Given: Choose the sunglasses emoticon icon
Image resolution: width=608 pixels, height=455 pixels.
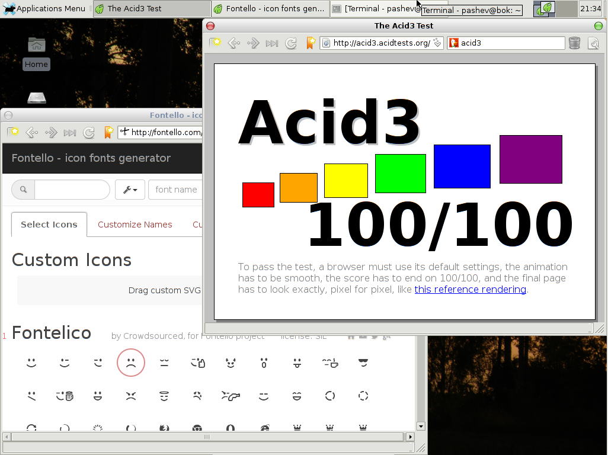Looking at the screenshot, I should tap(363, 363).
